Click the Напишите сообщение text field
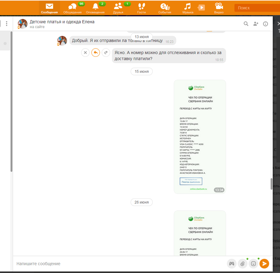This screenshot has width=280, height=273. pyautogui.click(x=116, y=264)
